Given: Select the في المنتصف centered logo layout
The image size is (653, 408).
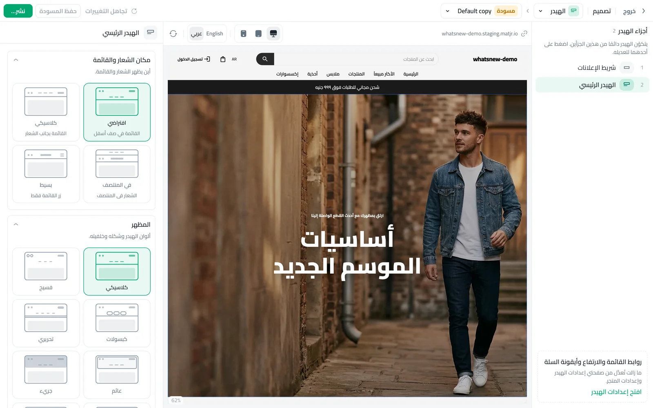Looking at the screenshot, I should (117, 174).
